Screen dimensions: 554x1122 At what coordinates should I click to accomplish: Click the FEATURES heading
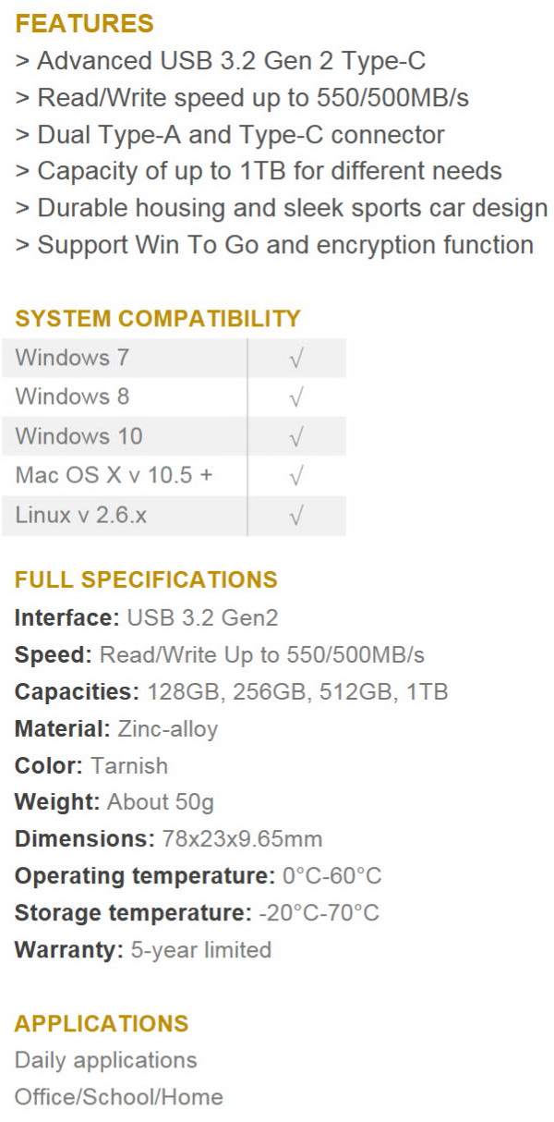click(84, 24)
